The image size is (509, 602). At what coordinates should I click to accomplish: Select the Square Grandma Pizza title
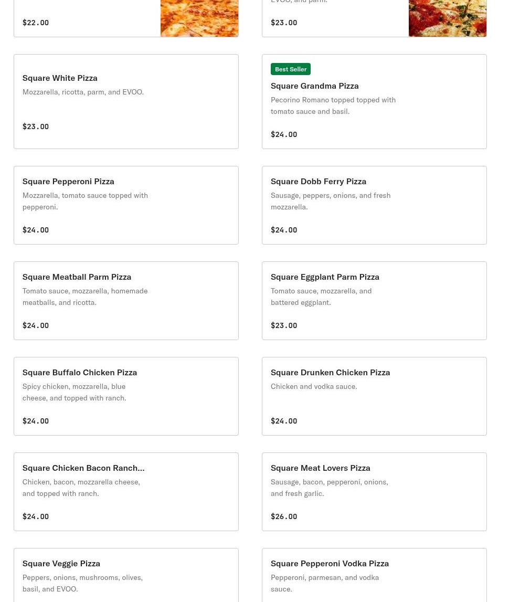[x=314, y=86]
